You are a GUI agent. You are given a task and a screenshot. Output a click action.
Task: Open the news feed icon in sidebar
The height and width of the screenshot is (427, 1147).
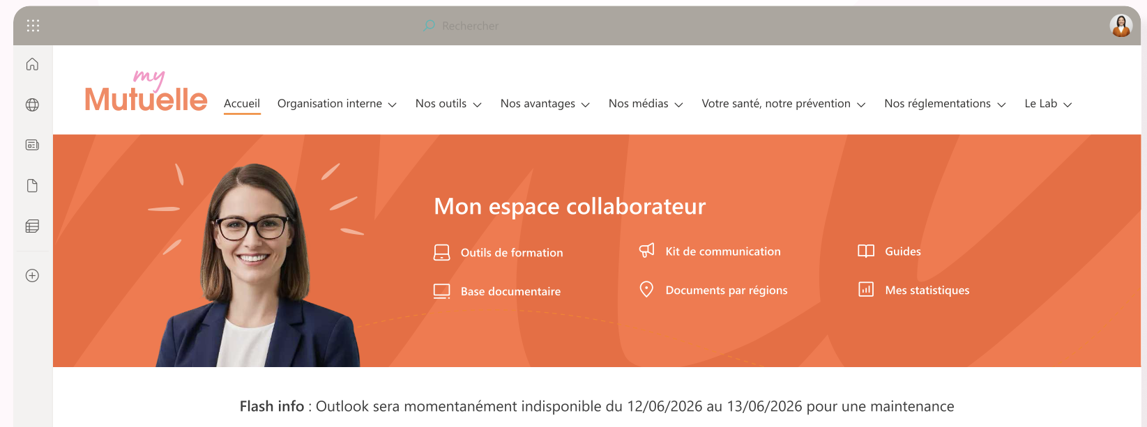[x=32, y=145]
